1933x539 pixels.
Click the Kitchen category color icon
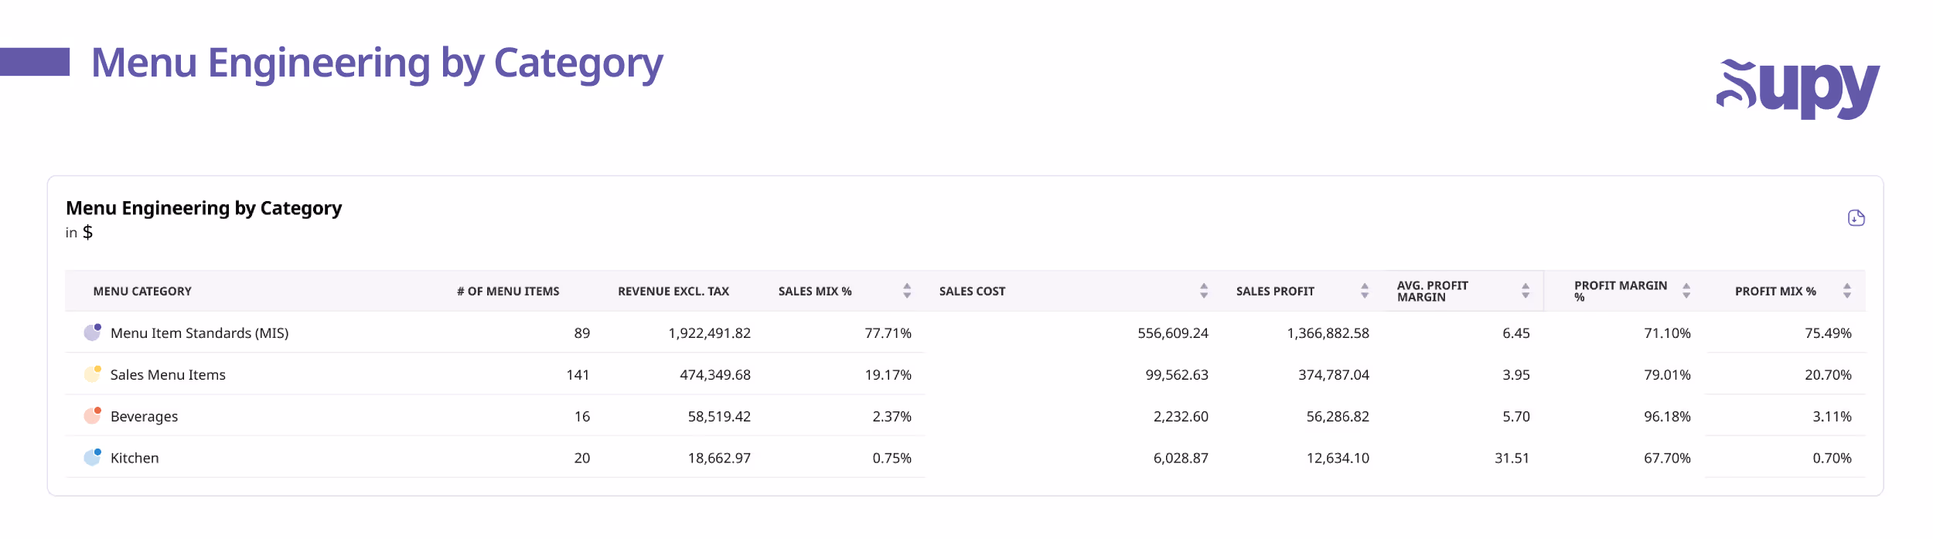tap(92, 458)
